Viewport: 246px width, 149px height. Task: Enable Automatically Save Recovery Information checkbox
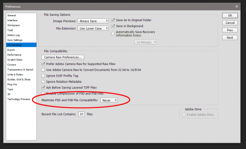113,33
